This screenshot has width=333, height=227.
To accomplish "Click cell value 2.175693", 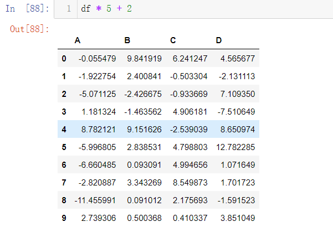I will pyautogui.click(x=190, y=200).
